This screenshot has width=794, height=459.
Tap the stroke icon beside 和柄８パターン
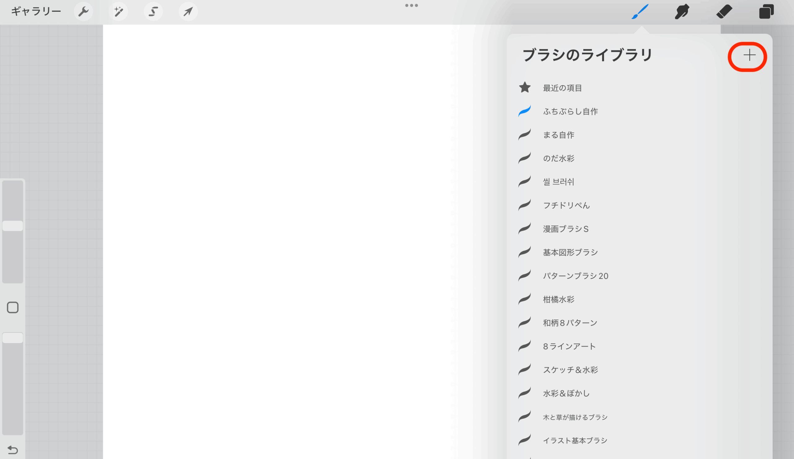tap(524, 323)
